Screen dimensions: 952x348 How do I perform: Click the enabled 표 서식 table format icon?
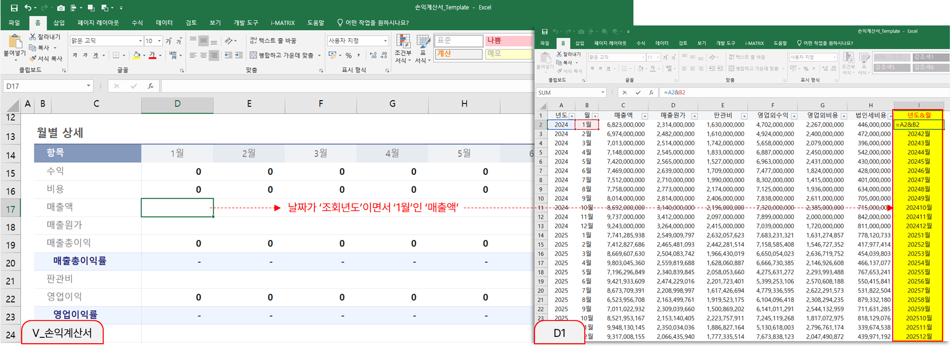[422, 48]
